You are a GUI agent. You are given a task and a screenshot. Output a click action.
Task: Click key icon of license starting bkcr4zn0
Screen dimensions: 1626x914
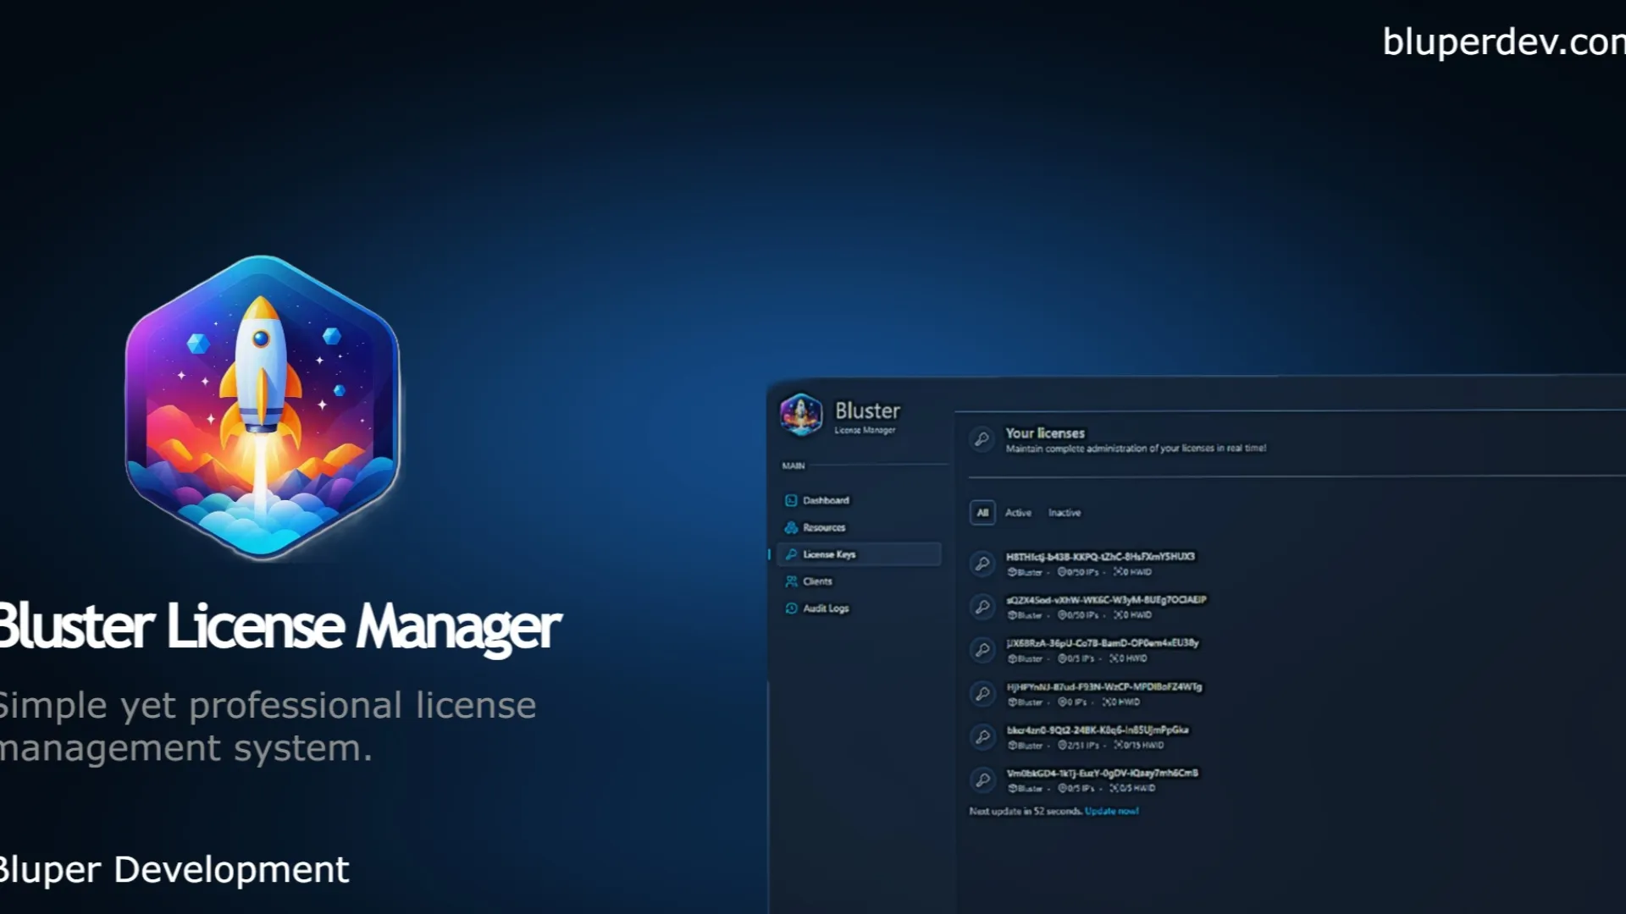click(x=982, y=737)
